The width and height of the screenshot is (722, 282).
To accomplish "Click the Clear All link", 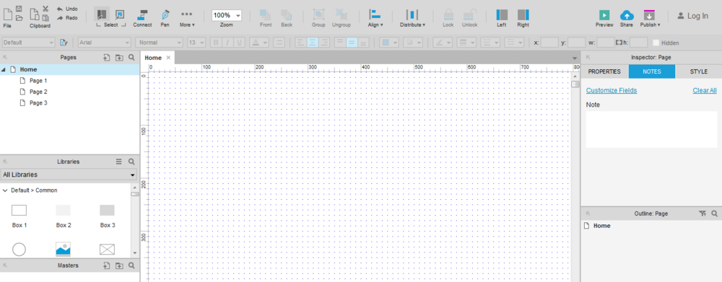I will pyautogui.click(x=705, y=91).
